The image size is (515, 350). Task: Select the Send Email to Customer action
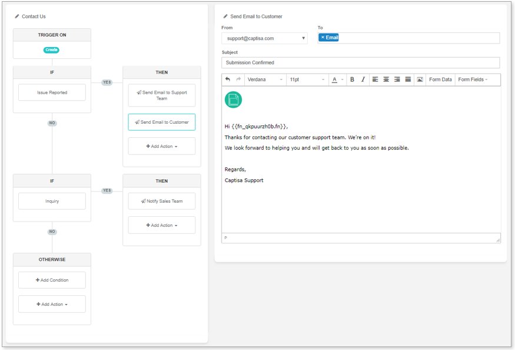tap(162, 122)
